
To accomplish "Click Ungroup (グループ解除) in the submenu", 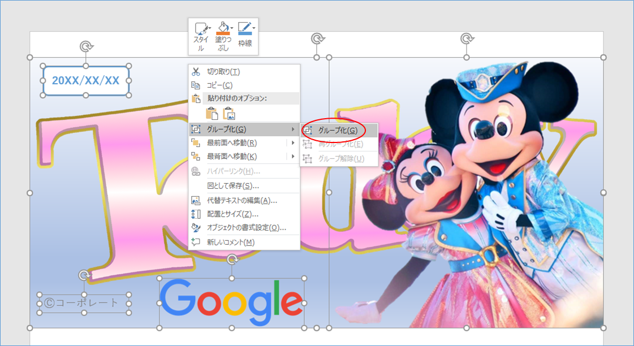I will tap(339, 159).
